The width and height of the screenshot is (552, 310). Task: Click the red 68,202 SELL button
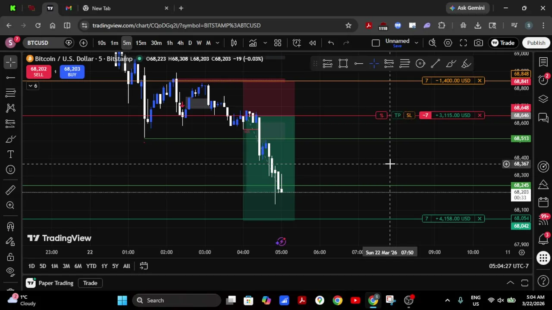(38, 71)
